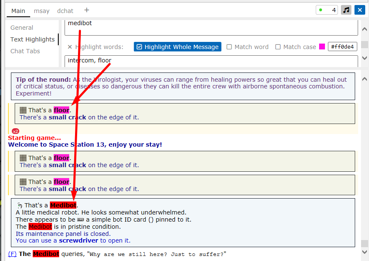Open the Chat Tabs settings section
Image resolution: width=369 pixels, height=261 pixels.
pyautogui.click(x=25, y=51)
